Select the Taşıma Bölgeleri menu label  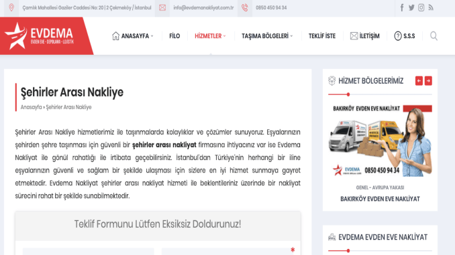265,36
